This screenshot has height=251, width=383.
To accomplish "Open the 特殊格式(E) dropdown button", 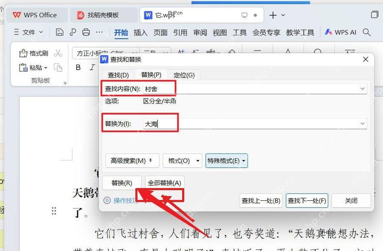I will pos(227,161).
